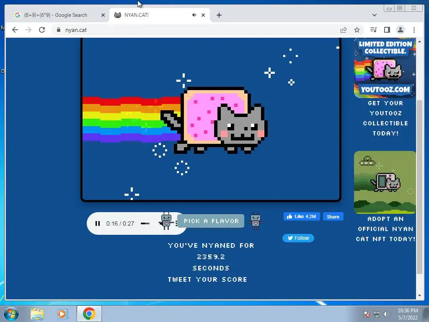Adjust the audio player volume slider

(145, 223)
